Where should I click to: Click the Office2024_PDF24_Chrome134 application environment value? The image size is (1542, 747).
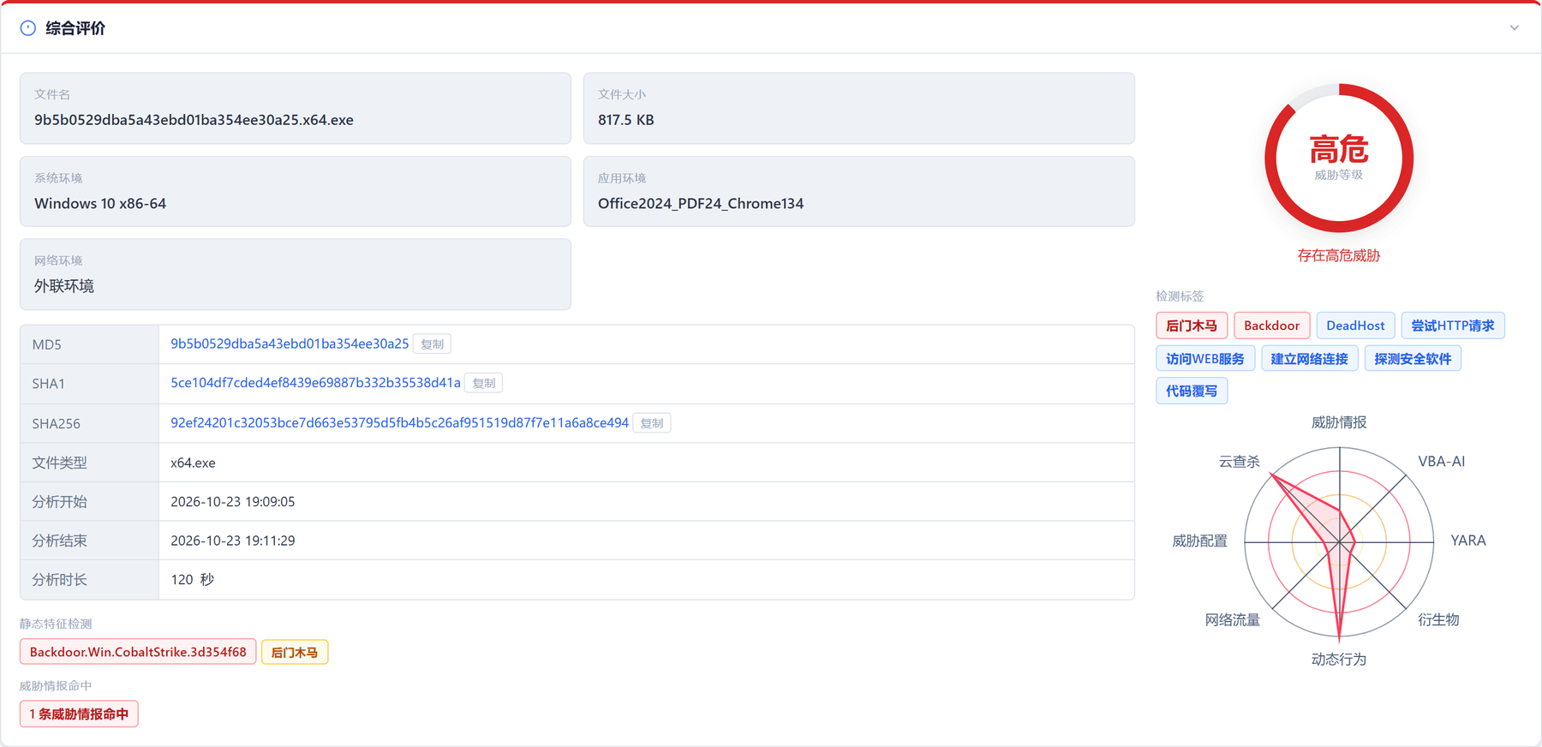pyautogui.click(x=701, y=203)
